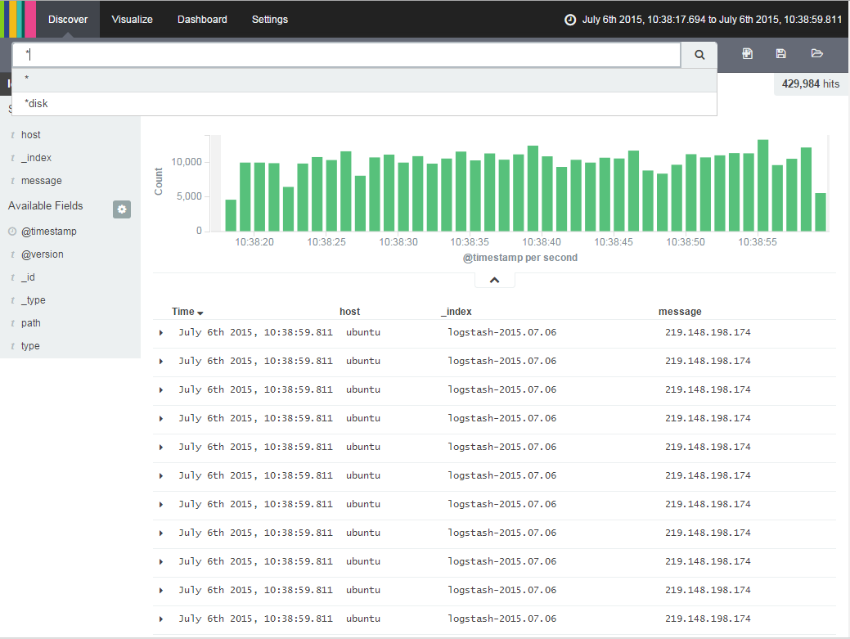Select the host selected field

click(31, 135)
